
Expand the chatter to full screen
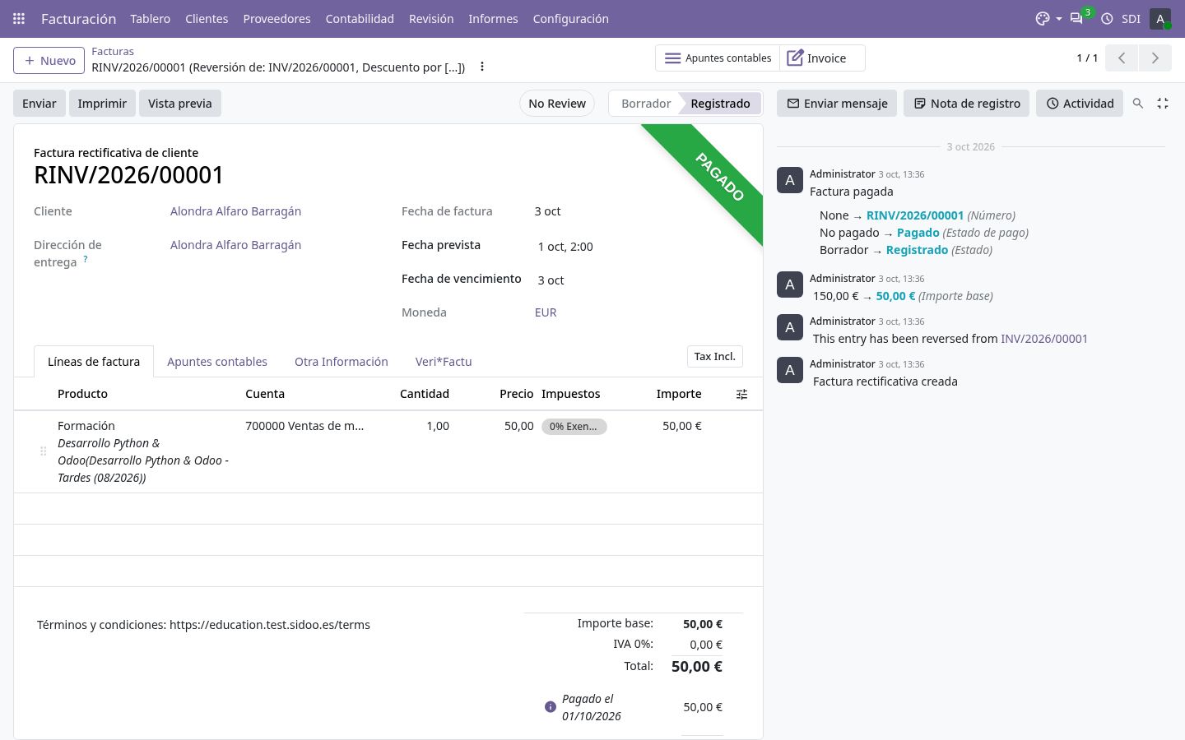(1163, 103)
